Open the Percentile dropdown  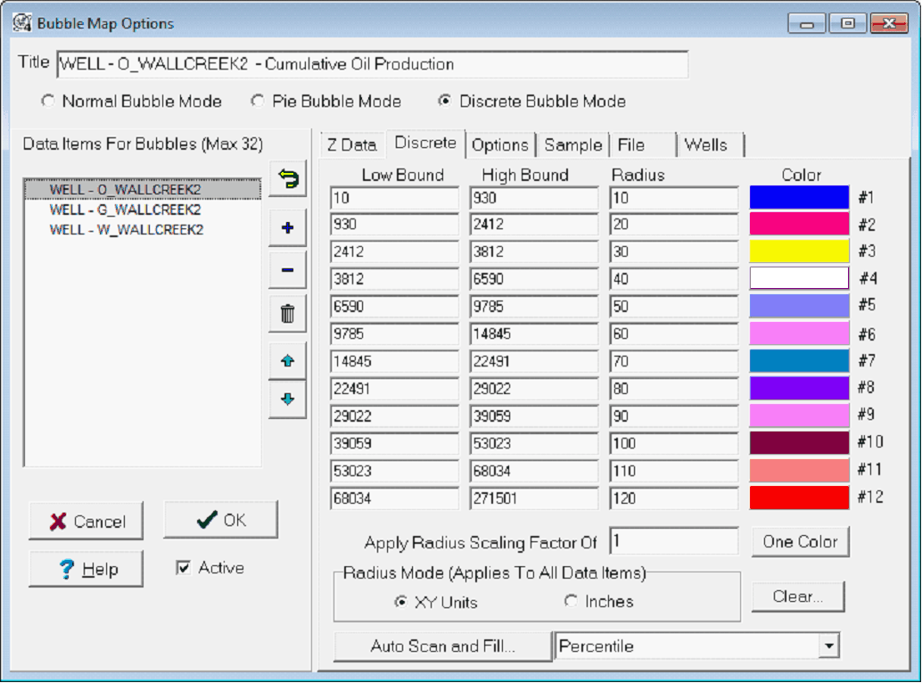coord(828,646)
